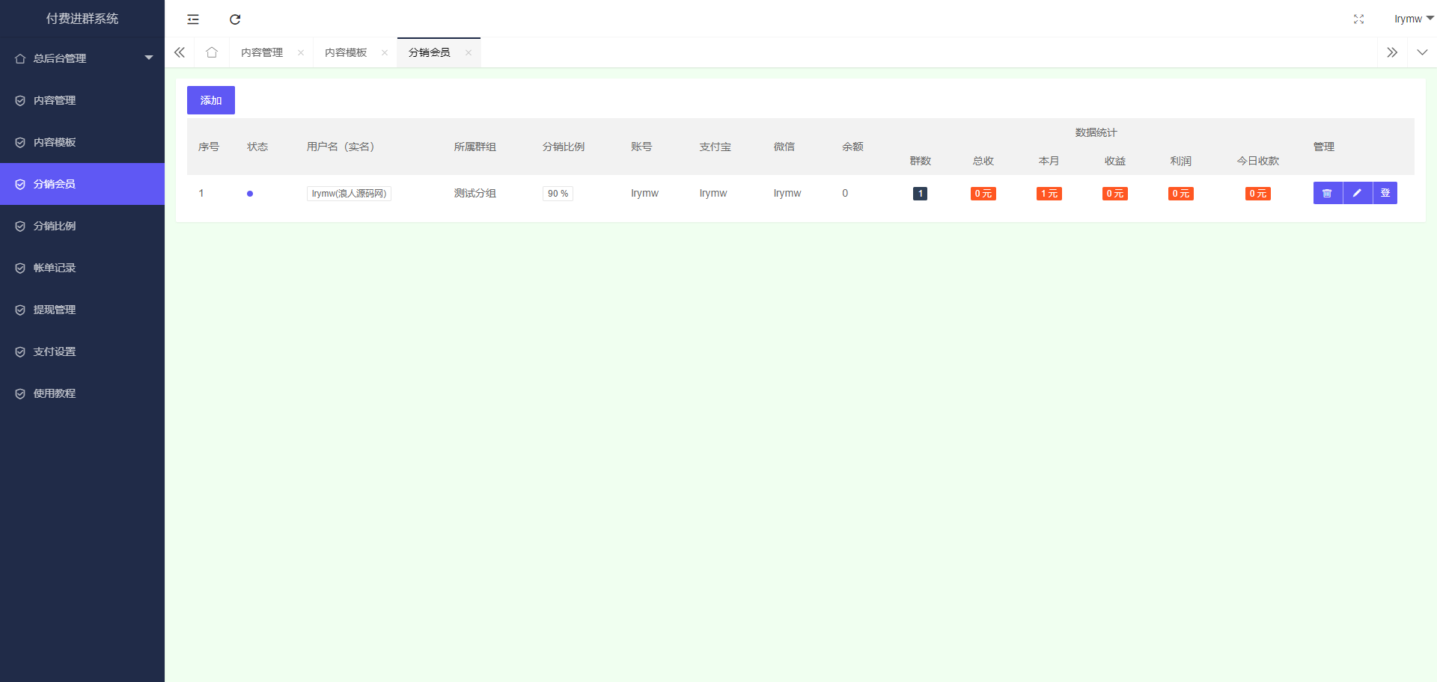Image resolution: width=1437 pixels, height=682 pixels.
Task: Close the 分销会员 tab
Action: click(469, 52)
